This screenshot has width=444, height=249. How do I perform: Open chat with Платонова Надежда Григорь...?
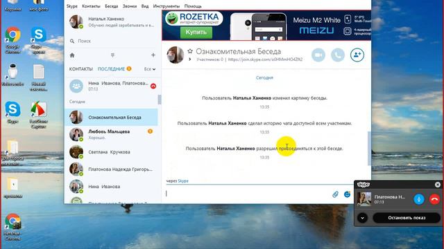click(x=111, y=169)
